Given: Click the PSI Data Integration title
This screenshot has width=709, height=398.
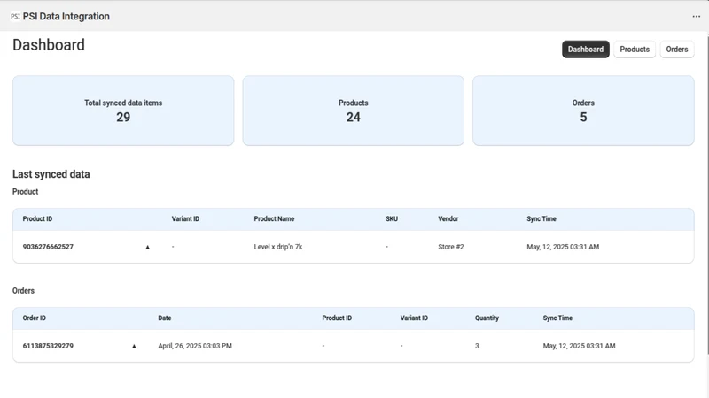Looking at the screenshot, I should click(66, 16).
